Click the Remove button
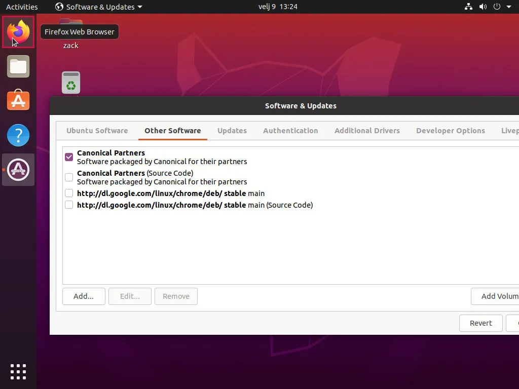Image resolution: width=519 pixels, height=389 pixels. [176, 296]
